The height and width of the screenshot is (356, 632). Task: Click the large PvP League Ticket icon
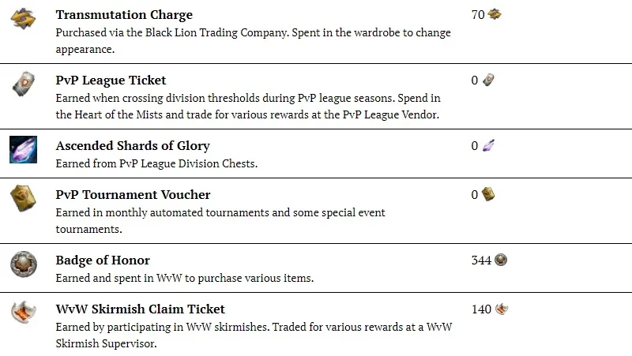24,84
